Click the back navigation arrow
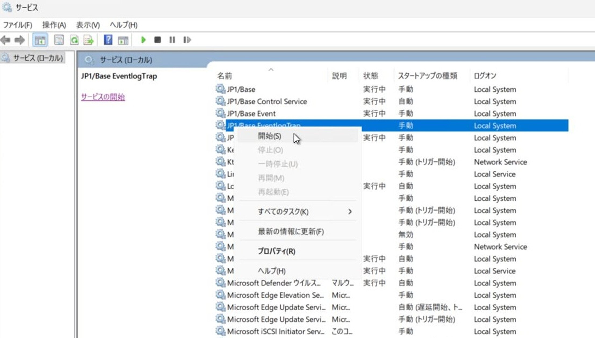Screen dimensions: 595x338 tap(5, 40)
